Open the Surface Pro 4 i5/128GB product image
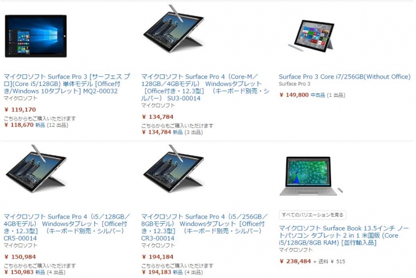 (36, 169)
